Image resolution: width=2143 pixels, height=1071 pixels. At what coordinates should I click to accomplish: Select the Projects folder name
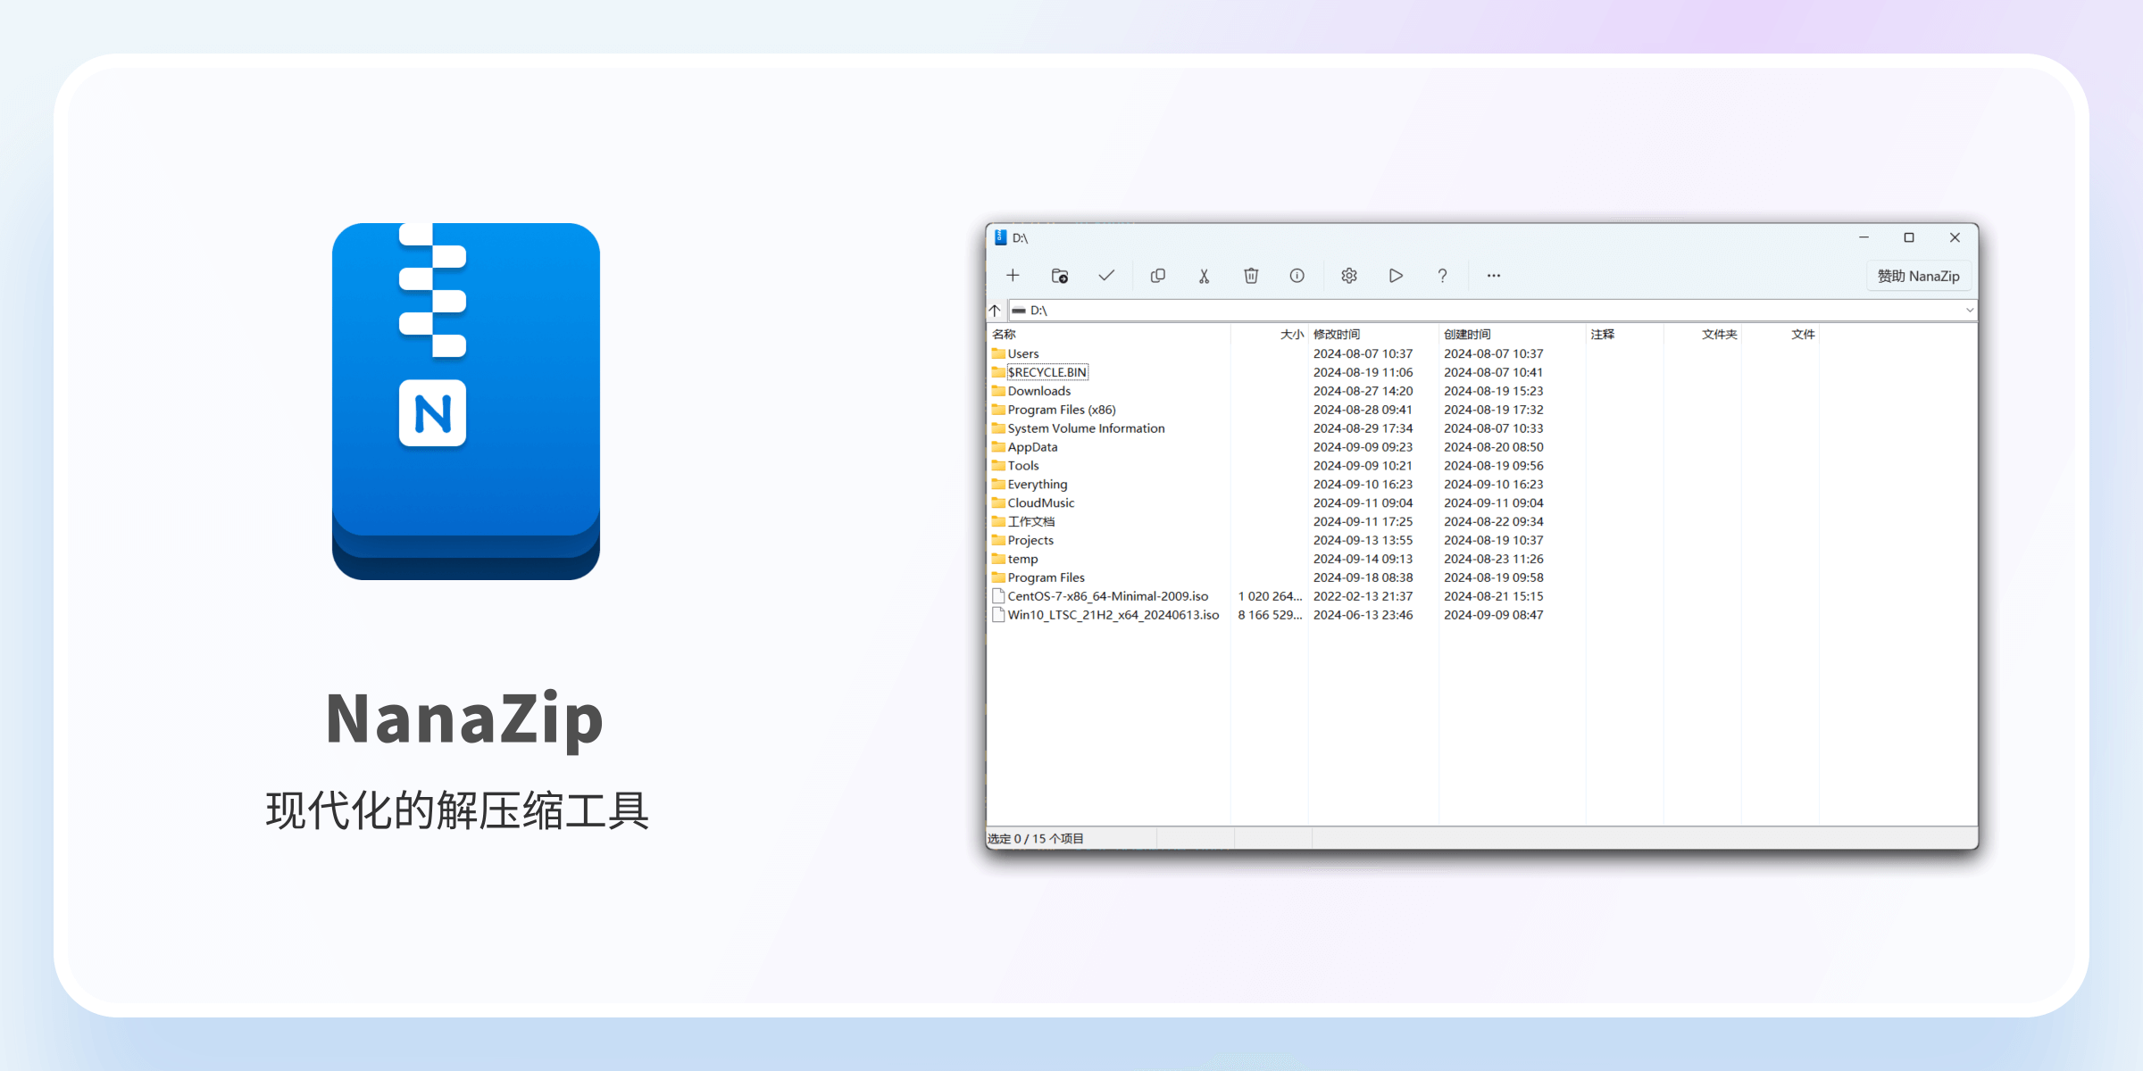(1030, 541)
